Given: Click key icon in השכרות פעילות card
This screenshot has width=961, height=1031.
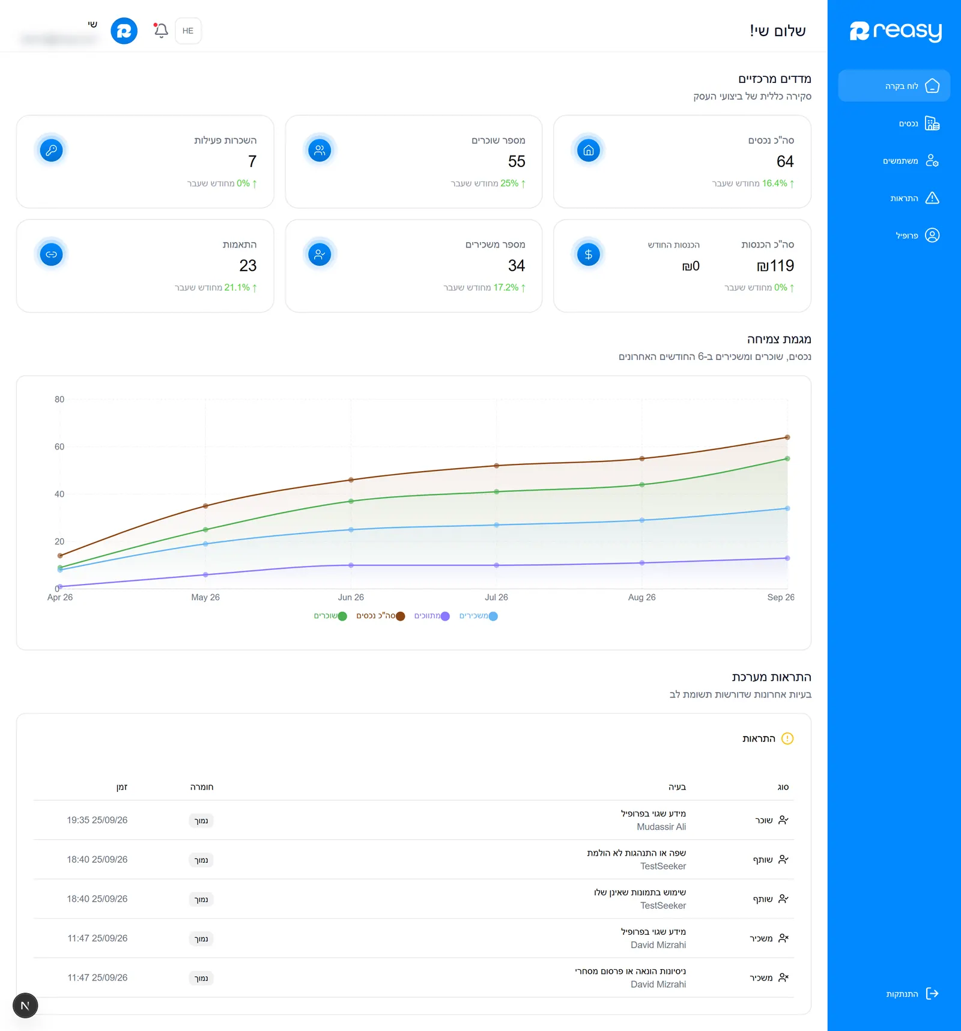Looking at the screenshot, I should (x=52, y=150).
